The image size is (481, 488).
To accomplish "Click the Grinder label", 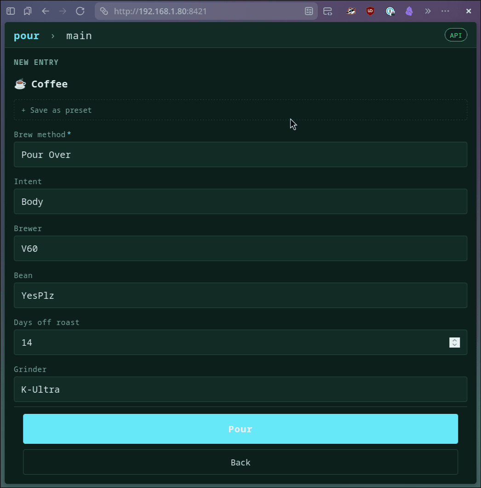I will click(x=30, y=369).
